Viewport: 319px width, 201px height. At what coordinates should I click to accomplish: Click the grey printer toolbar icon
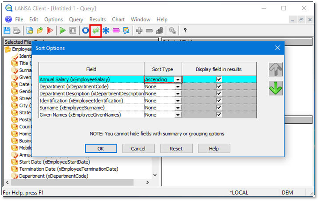(17, 31)
